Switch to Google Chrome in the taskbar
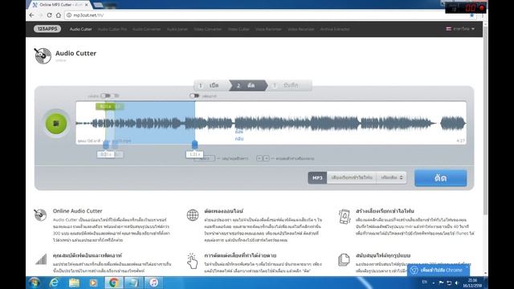Viewport: 514px width, 289px height. [114, 283]
